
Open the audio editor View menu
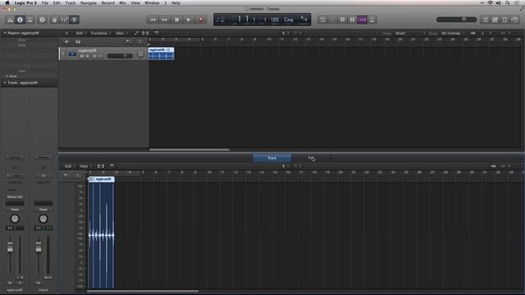[84, 166]
